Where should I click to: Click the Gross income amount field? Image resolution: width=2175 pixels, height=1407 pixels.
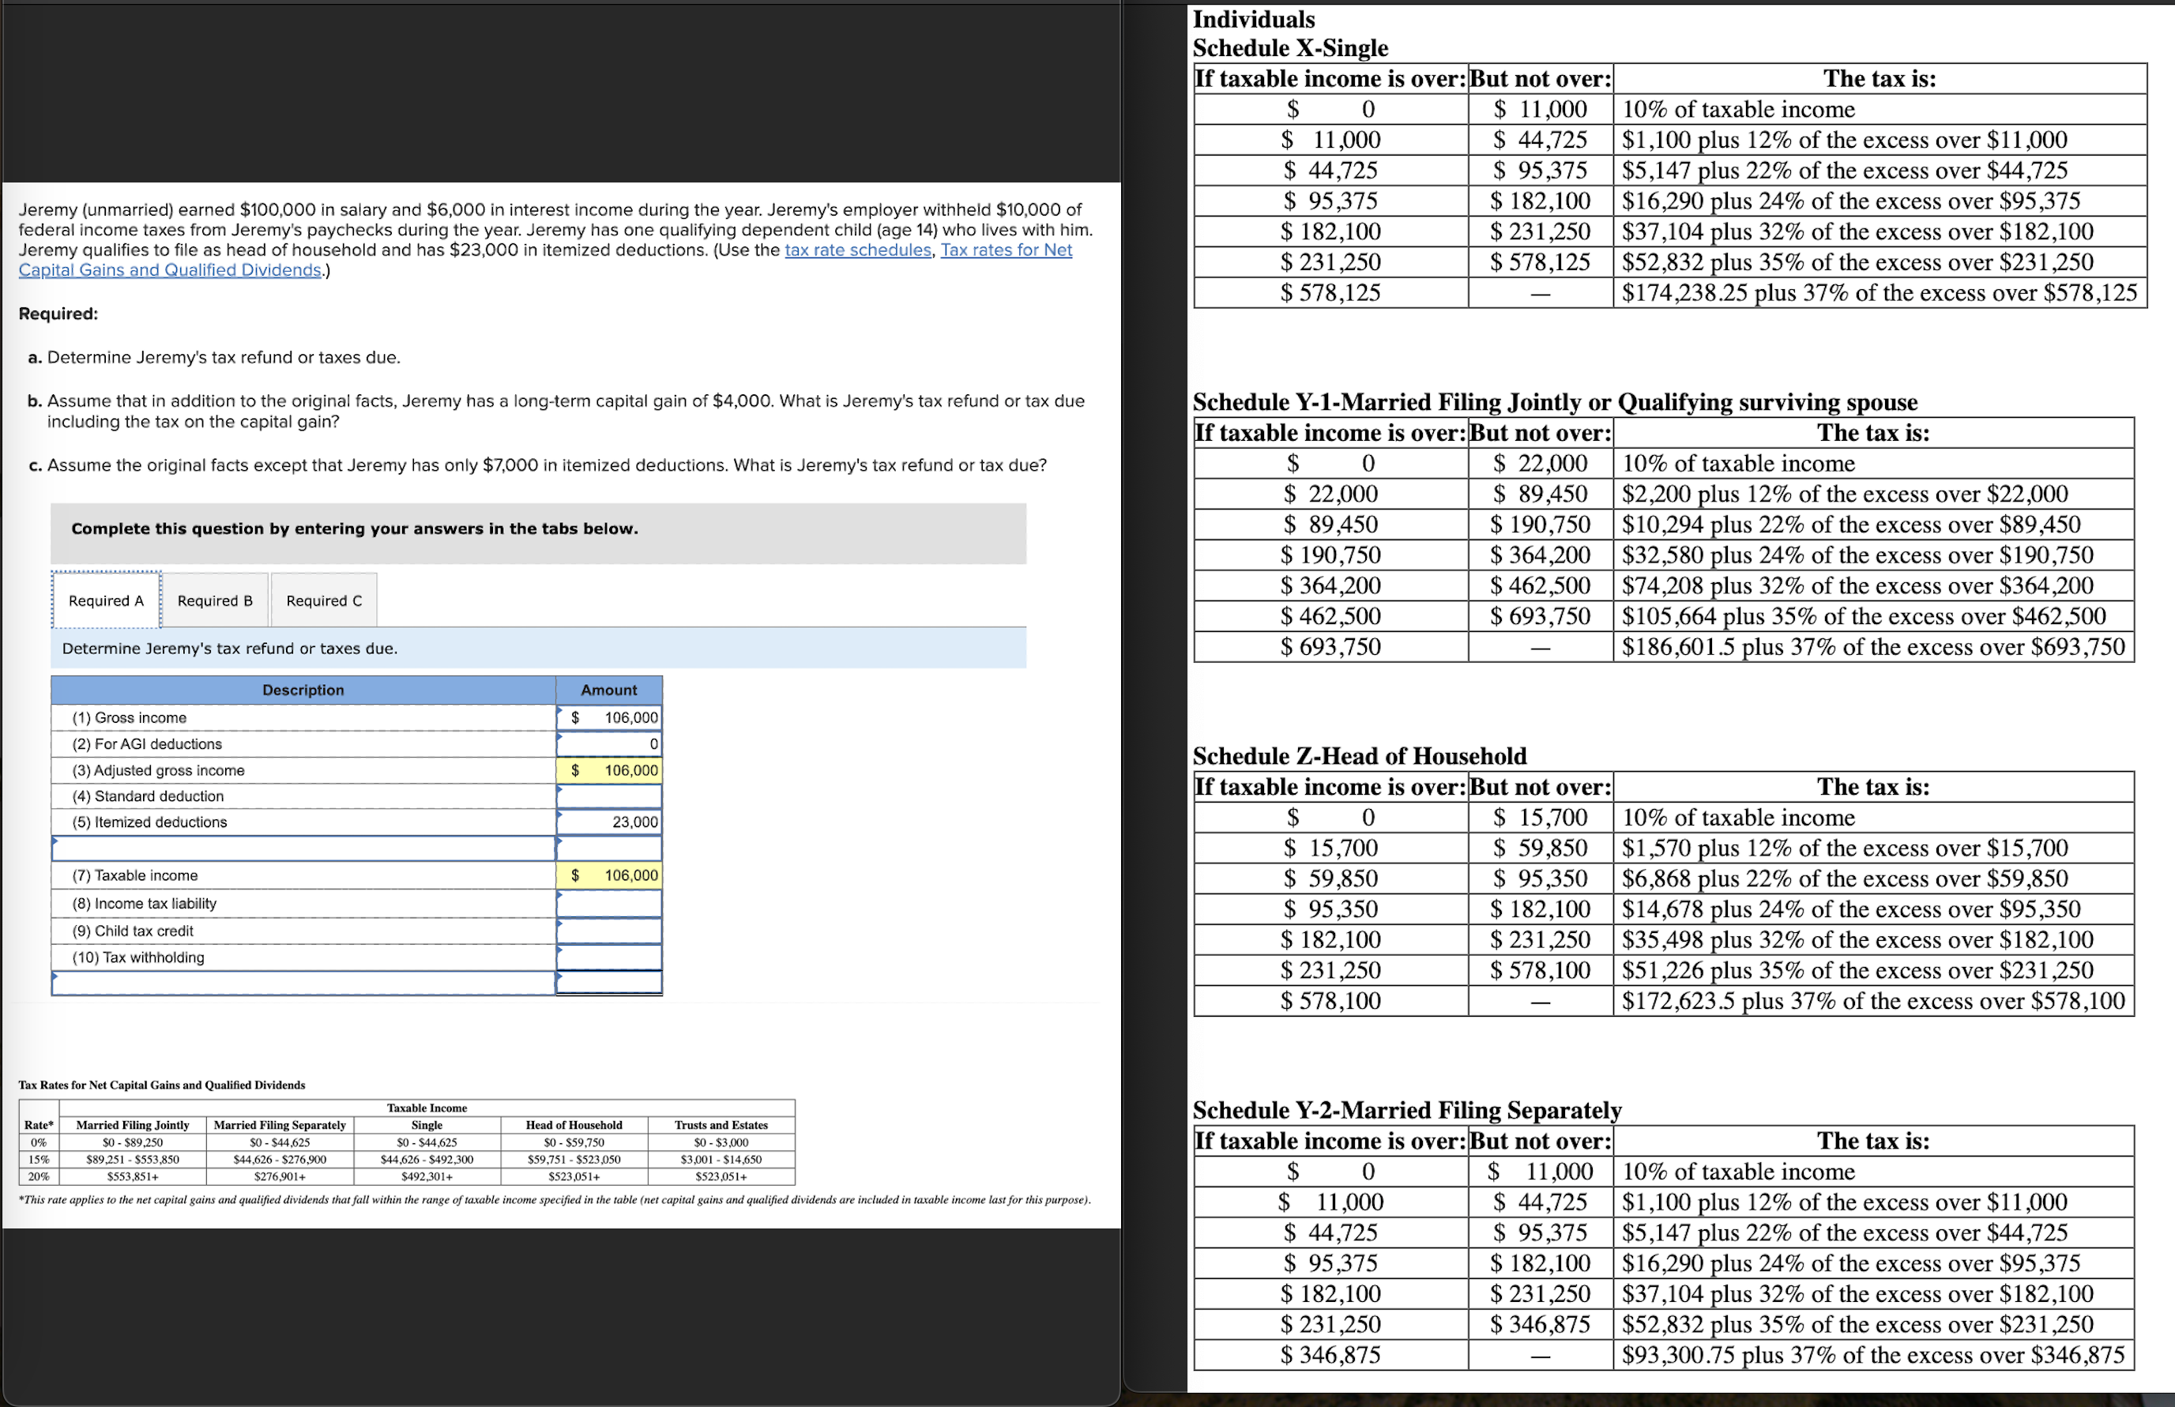pyautogui.click(x=609, y=717)
